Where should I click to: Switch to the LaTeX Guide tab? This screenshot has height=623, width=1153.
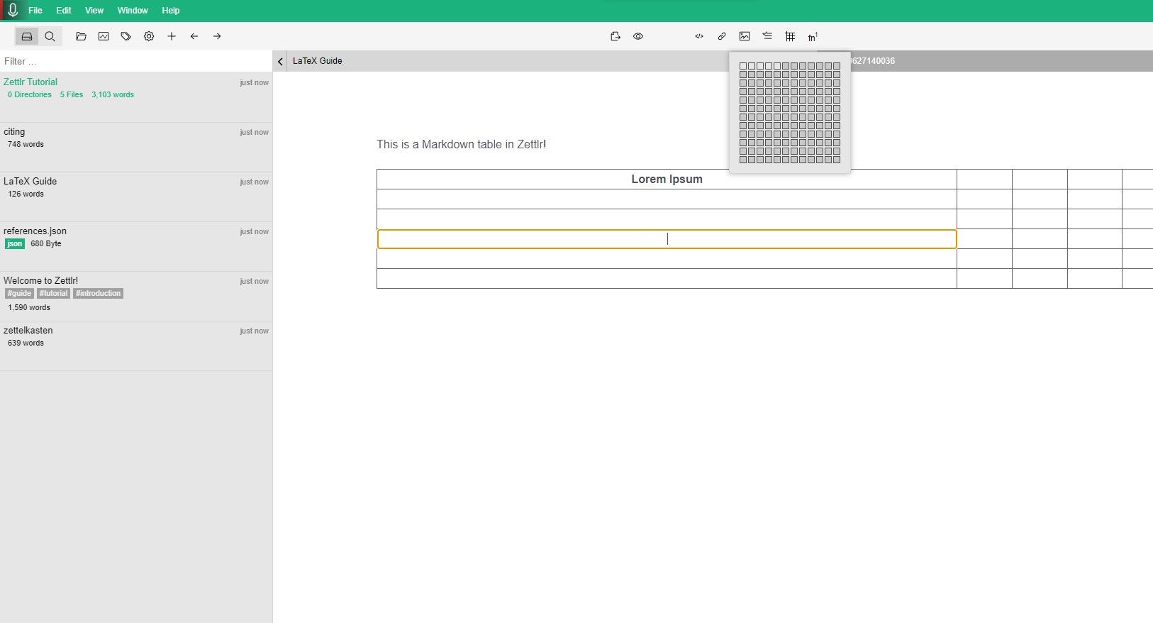pyautogui.click(x=318, y=61)
